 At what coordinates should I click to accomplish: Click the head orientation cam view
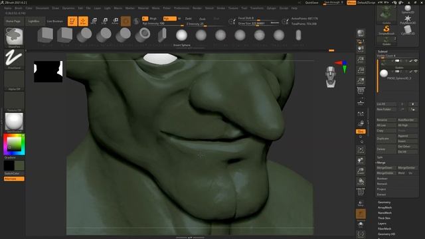click(x=331, y=77)
